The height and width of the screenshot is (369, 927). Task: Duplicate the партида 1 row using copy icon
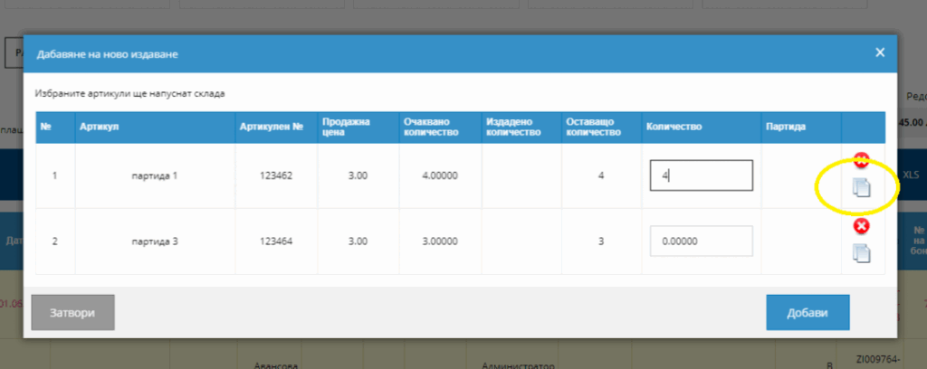click(862, 187)
